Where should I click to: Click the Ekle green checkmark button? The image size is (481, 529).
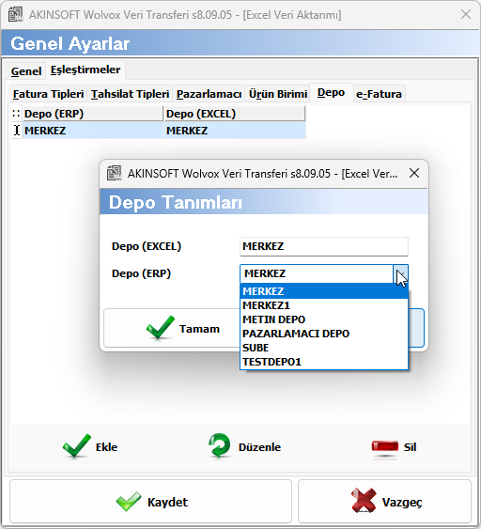pos(90,446)
